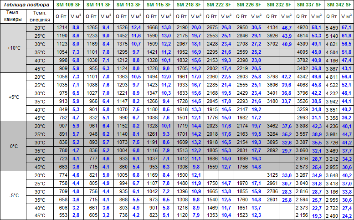Click the SM 342 SF column header

339,5
